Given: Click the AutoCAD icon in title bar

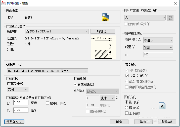Looking at the screenshot, I should click(x=4, y=3).
